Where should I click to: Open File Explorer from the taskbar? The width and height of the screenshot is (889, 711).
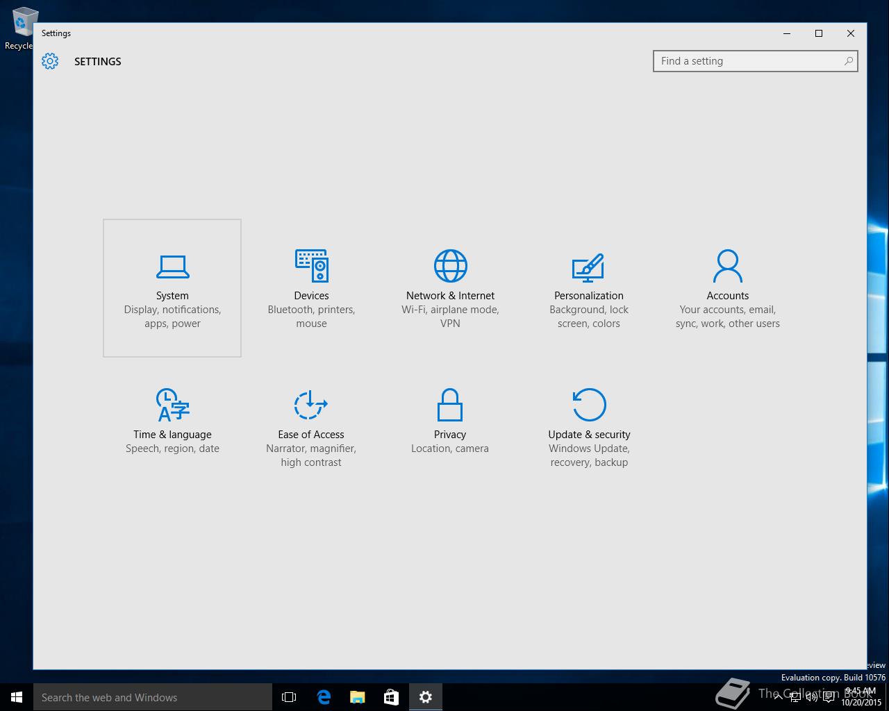tap(358, 697)
